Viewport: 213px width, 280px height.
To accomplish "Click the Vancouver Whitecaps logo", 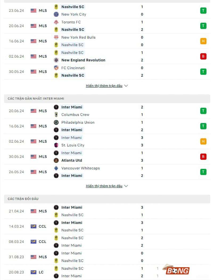I will click(56, 168).
